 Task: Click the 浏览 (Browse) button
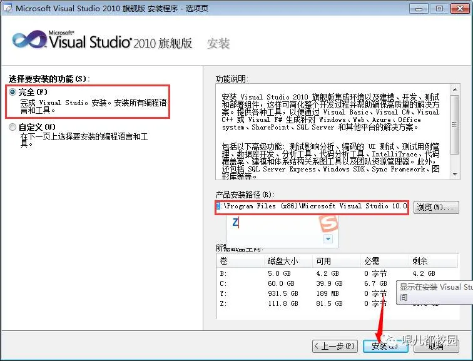pos(436,208)
